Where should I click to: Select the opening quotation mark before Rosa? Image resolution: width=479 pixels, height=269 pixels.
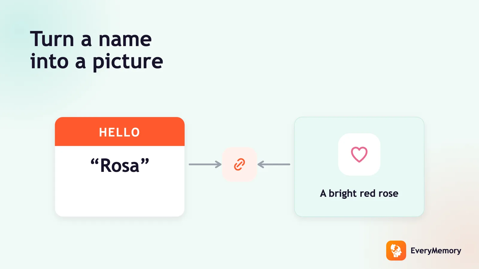(x=95, y=163)
